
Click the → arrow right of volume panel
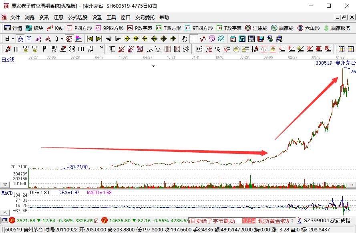click(x=351, y=185)
